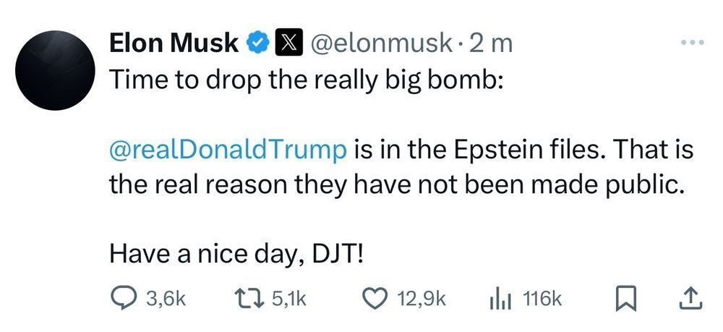Viewport: 723px width, 332px height.
Task: Click the reply speech bubble icon
Action: [123, 298]
